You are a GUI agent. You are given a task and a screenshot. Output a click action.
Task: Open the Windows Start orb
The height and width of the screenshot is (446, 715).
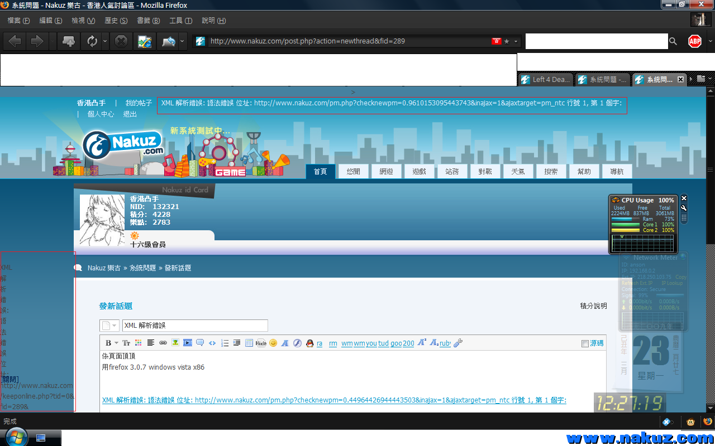[x=15, y=436]
